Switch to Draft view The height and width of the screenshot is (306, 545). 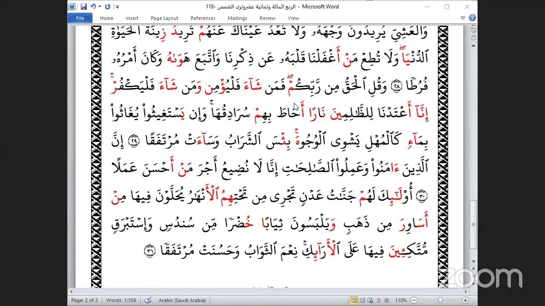click(x=386, y=300)
